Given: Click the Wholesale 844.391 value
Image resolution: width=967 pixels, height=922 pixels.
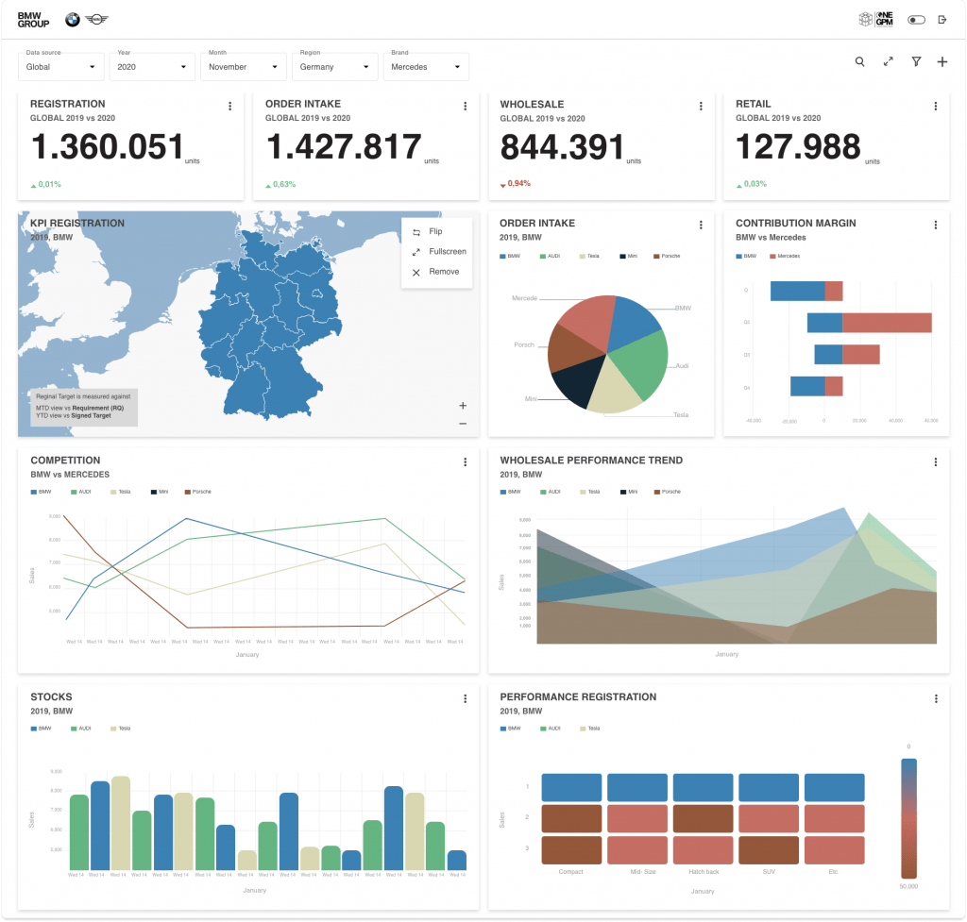Looking at the screenshot, I should point(563,147).
